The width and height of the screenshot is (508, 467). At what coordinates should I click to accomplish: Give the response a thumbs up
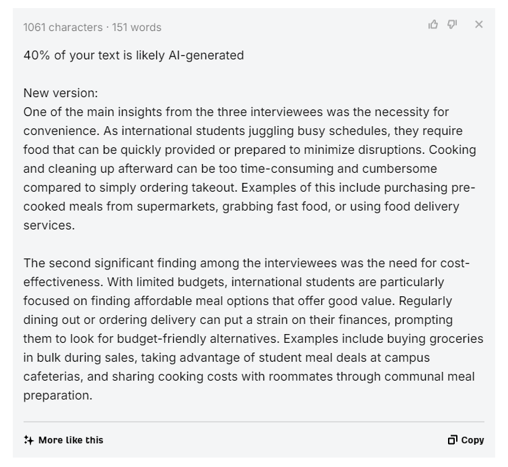pyautogui.click(x=433, y=24)
